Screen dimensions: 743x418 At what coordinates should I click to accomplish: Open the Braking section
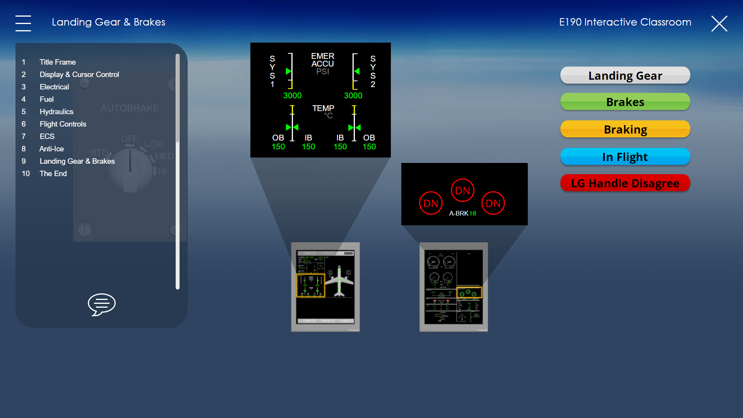coord(625,128)
